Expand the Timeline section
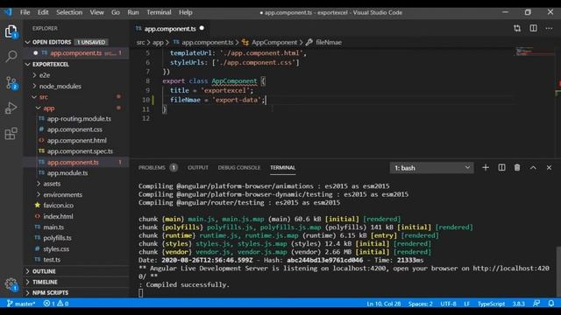The image size is (561, 315). tap(45, 282)
